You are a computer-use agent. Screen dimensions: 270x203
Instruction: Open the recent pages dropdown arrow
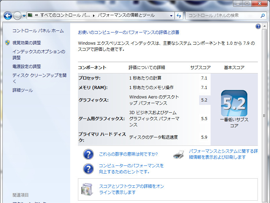(x=24, y=16)
